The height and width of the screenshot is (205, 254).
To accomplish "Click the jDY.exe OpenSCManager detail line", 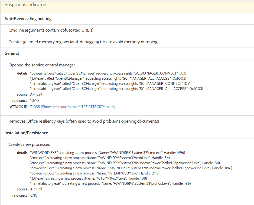I will [109, 78].
